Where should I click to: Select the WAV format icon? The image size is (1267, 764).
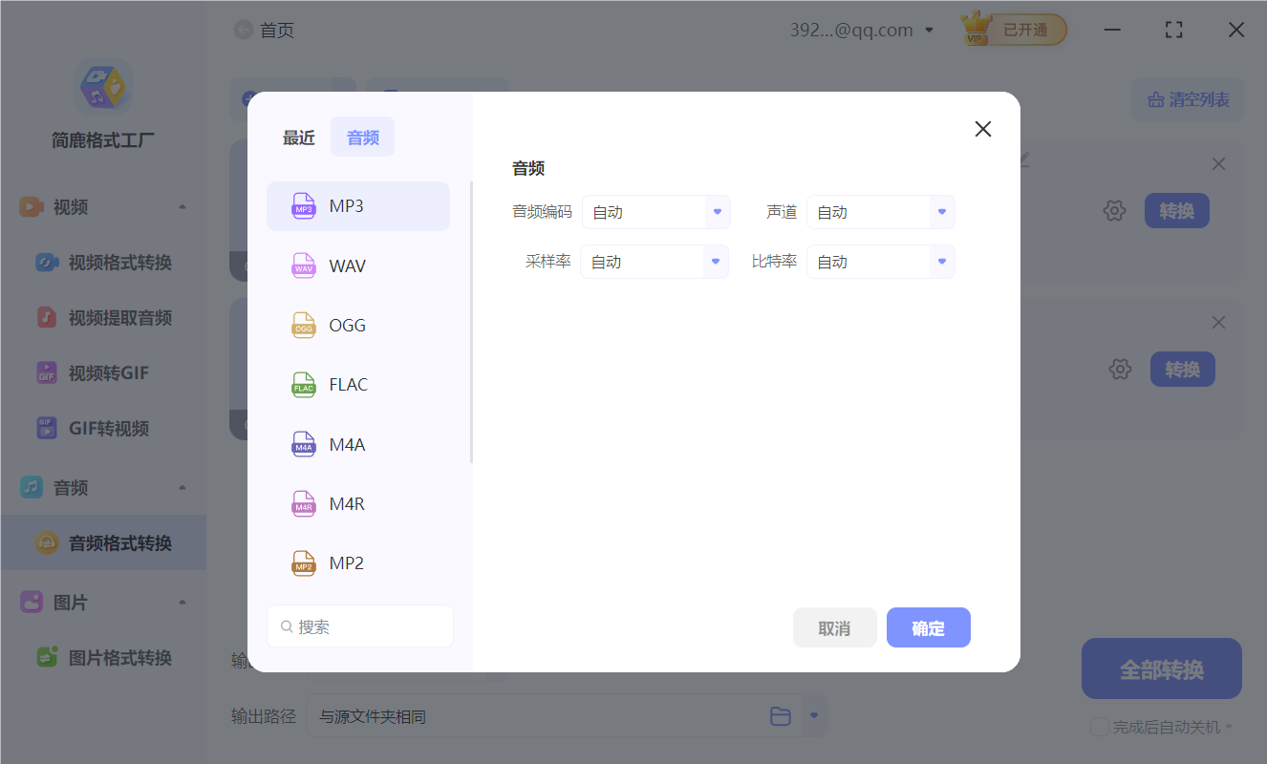click(303, 265)
